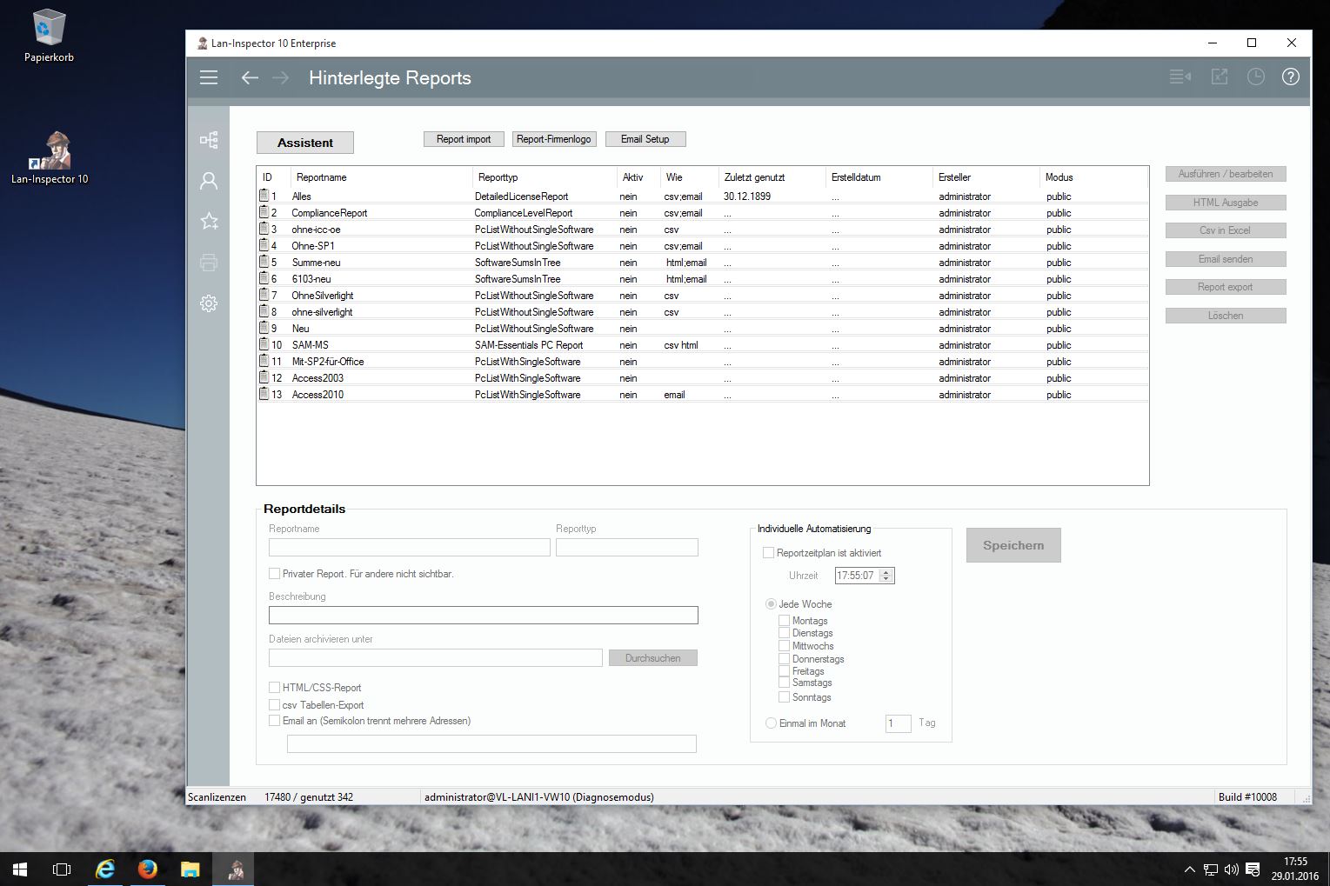Click into the Beschreibung text field

483,616
